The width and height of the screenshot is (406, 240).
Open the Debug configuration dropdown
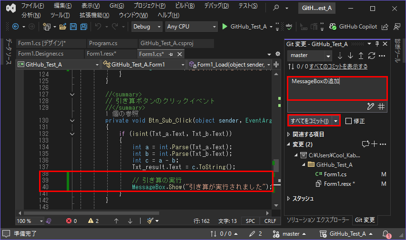(147, 27)
